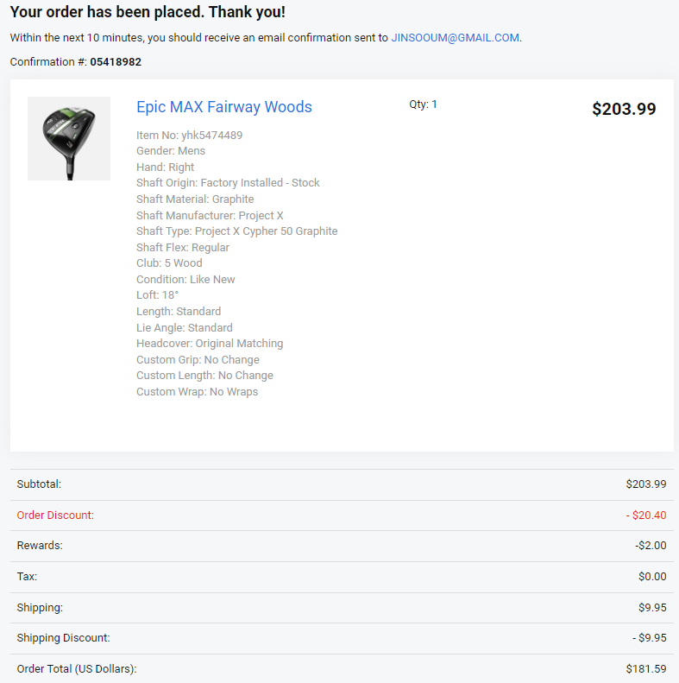Click the order total amount $181.59
This screenshot has height=683, width=679.
(646, 669)
